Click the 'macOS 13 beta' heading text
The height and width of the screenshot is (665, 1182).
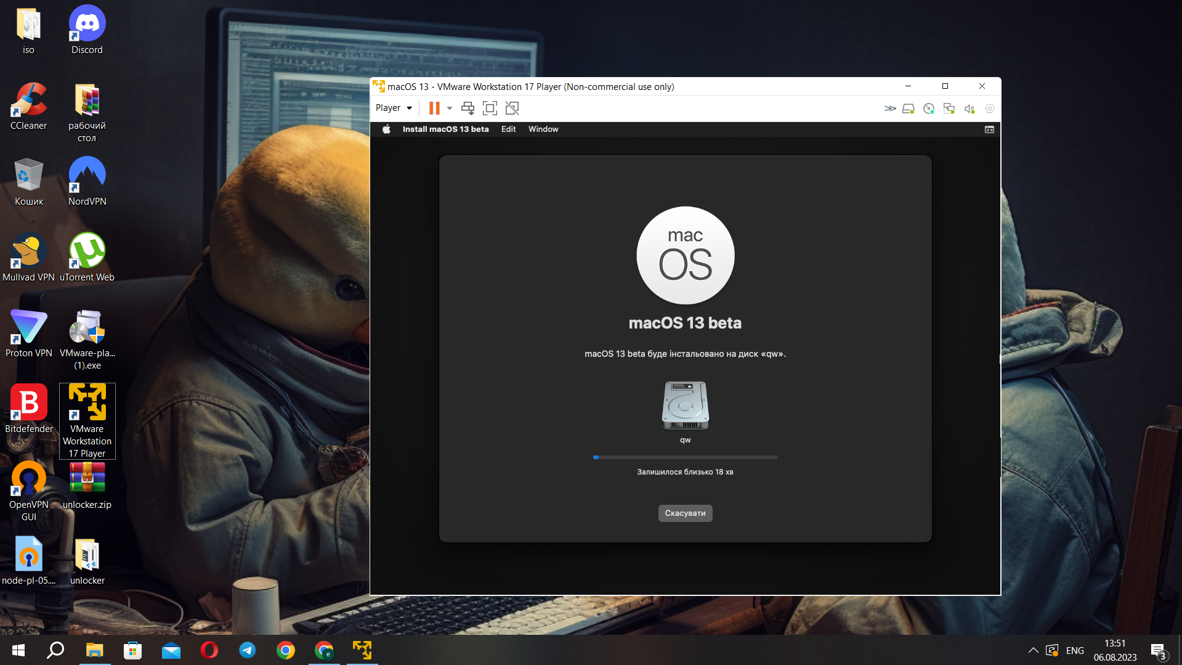(x=685, y=323)
